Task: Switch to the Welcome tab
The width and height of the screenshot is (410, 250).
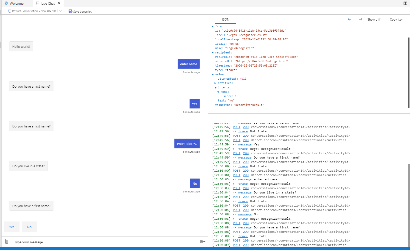Action: pos(16,3)
